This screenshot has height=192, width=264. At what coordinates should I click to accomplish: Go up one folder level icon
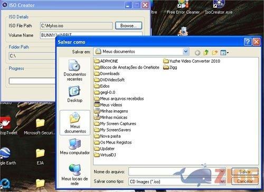click(206, 52)
